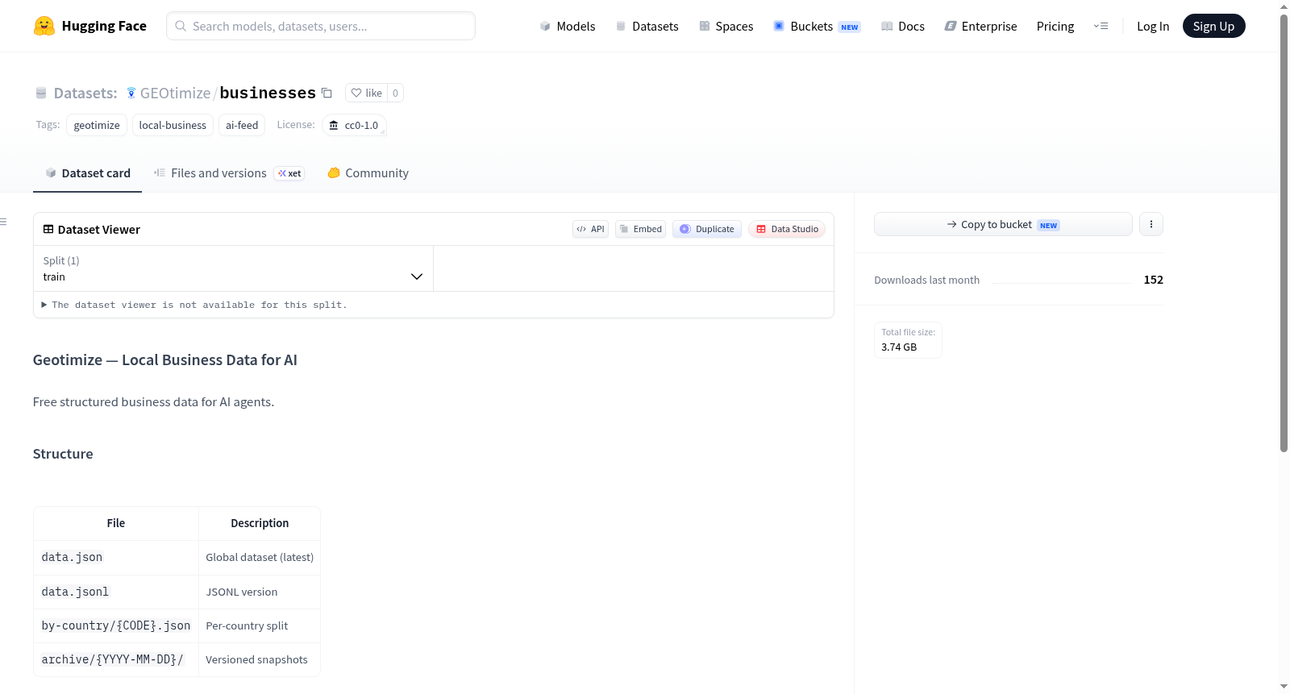Click the license bank icon

(x=334, y=125)
